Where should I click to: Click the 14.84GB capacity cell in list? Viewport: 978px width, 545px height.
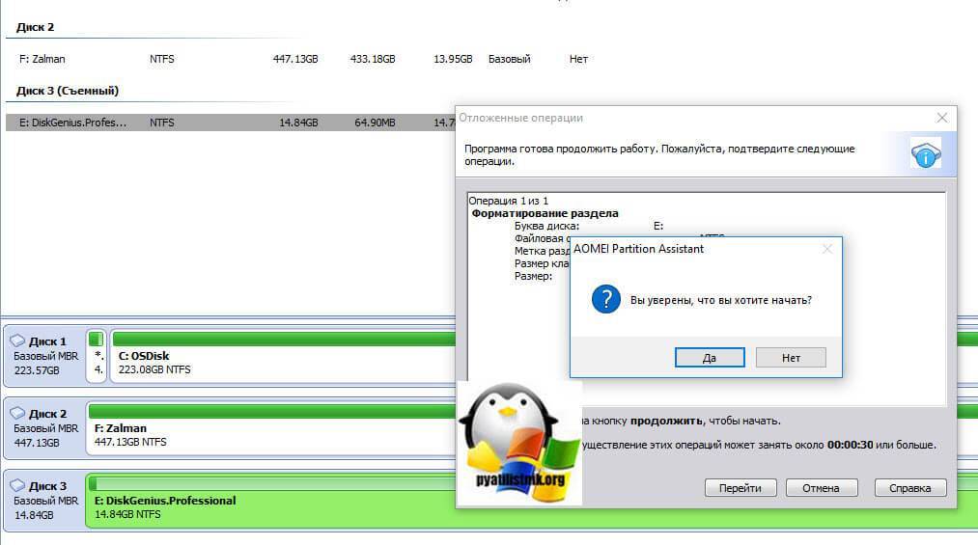pyautogui.click(x=298, y=123)
